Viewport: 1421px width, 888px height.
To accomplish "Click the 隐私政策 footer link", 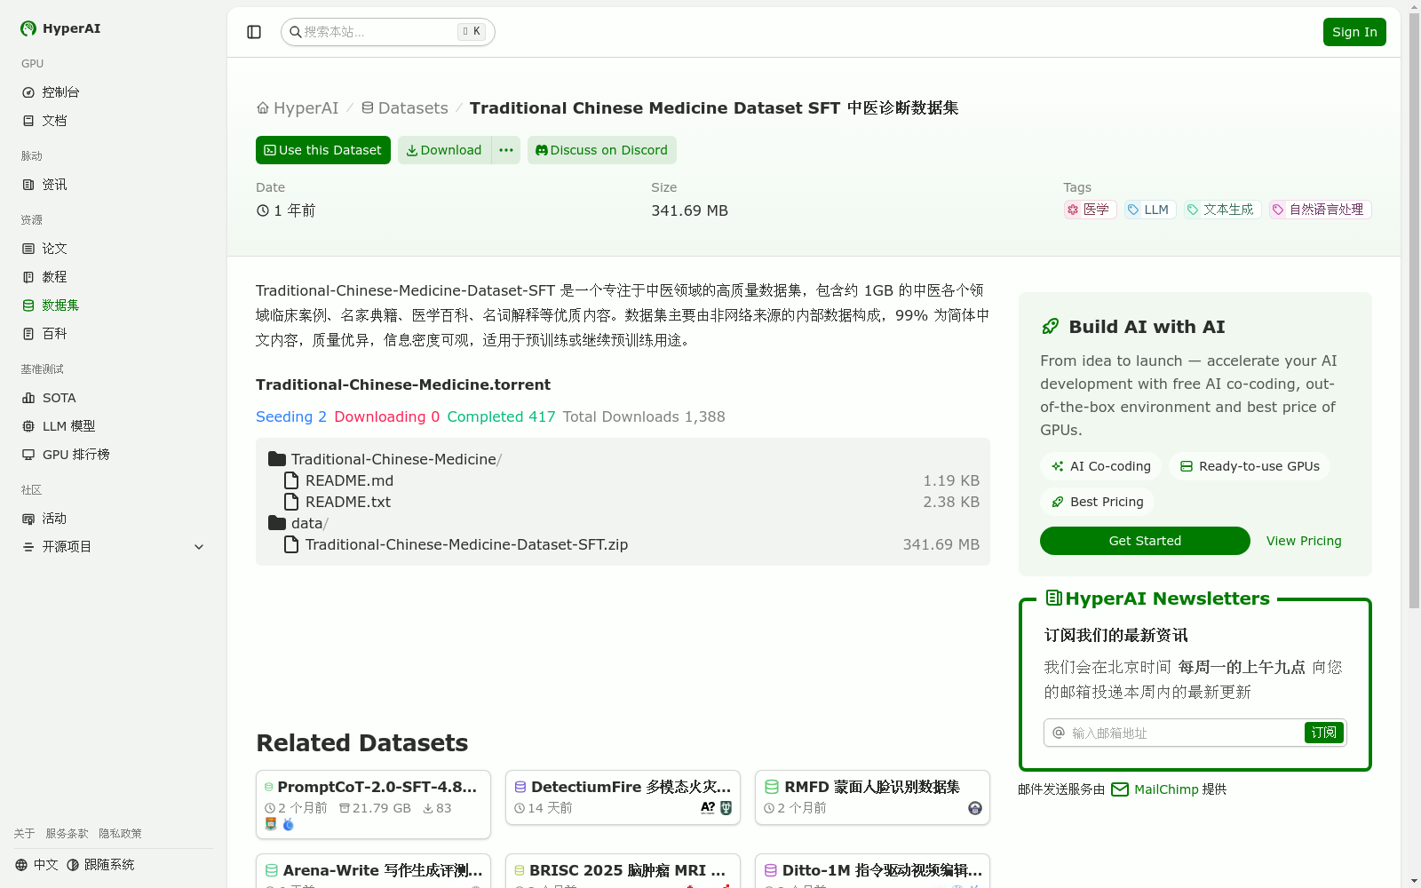I will pos(120,834).
